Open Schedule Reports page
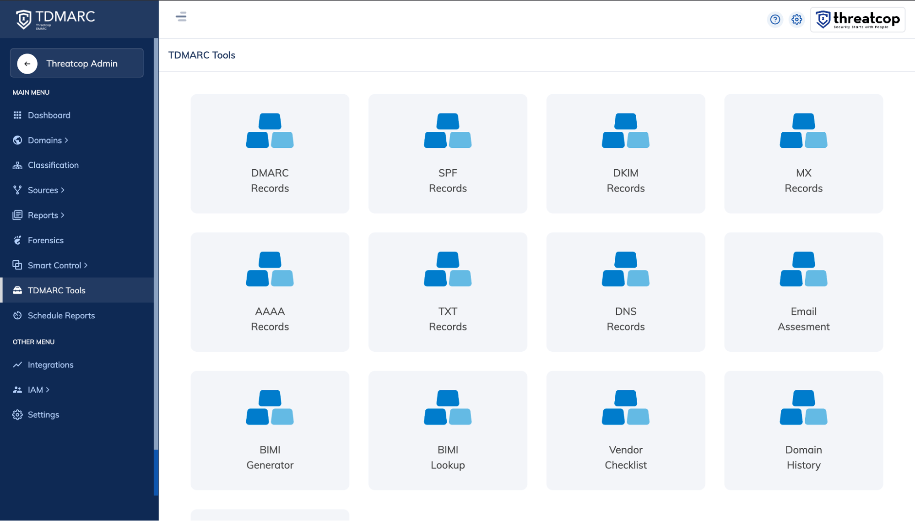915x521 pixels. [61, 316]
